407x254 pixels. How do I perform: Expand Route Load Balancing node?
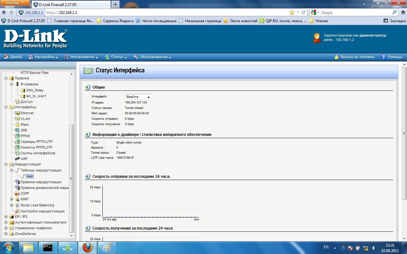(11, 205)
